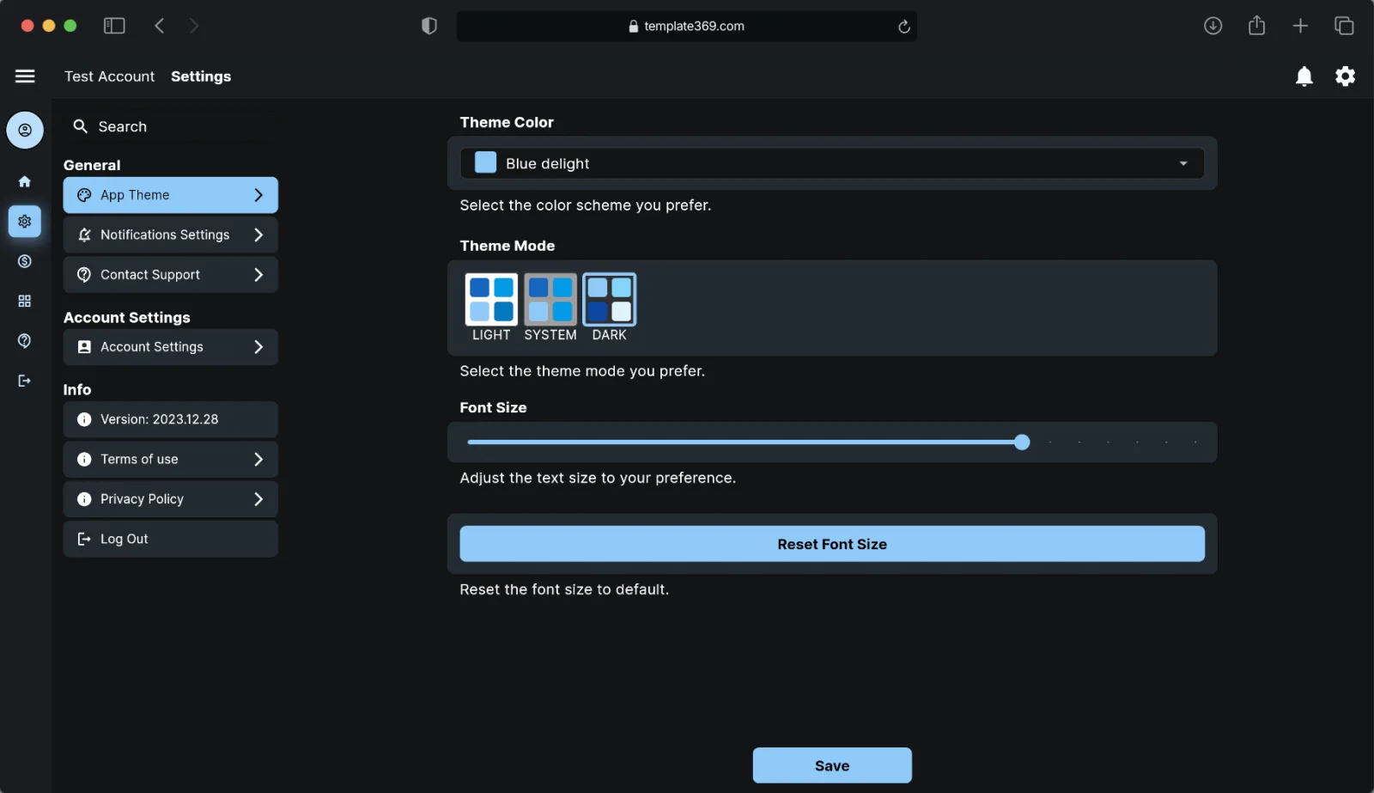Expand the Account Settings chevron
The image size is (1374, 793).
point(258,347)
